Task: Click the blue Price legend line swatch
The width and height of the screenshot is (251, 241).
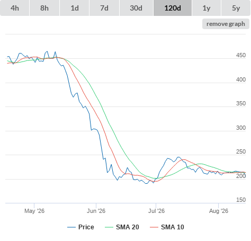Action: [x=71, y=227]
